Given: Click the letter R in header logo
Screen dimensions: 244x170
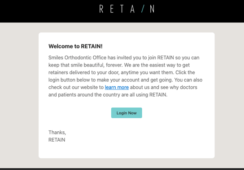Looking at the screenshot, I should 101,9.
